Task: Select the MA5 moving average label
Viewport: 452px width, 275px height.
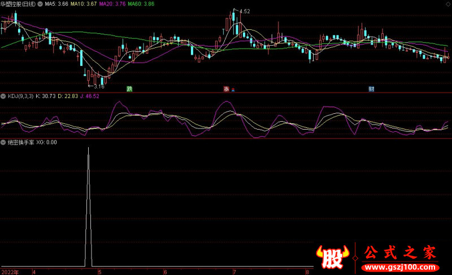Action: 56,4
